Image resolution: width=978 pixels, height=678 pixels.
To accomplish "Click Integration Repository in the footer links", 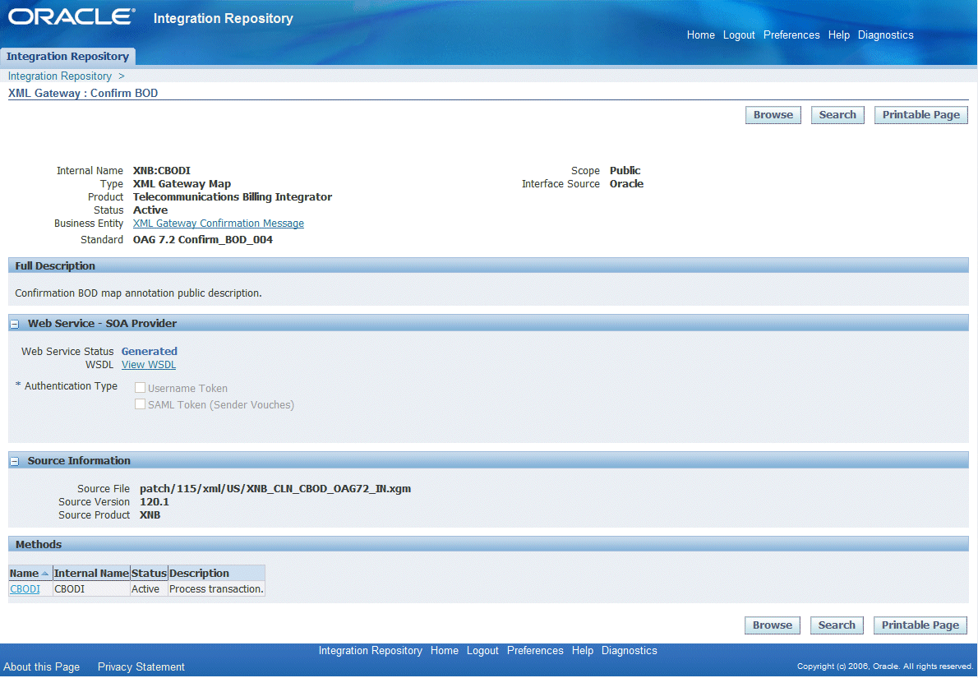I will [x=371, y=651].
